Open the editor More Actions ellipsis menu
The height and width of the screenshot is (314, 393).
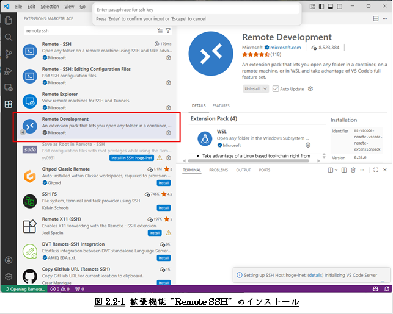click(x=385, y=19)
